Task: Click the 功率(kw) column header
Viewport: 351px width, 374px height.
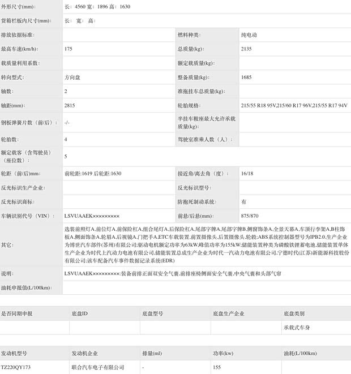Action: (223, 353)
